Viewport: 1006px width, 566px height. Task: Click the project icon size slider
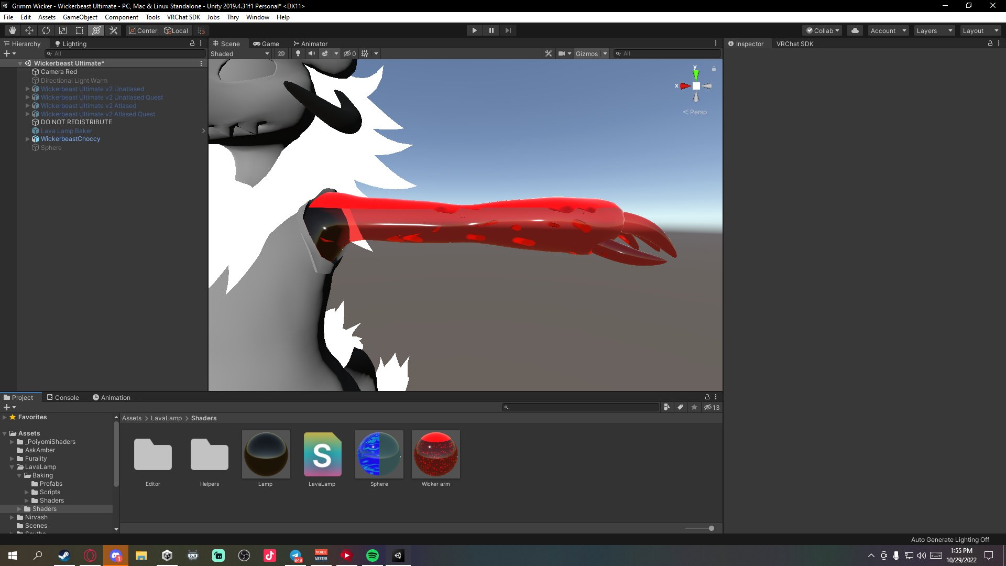(711, 528)
